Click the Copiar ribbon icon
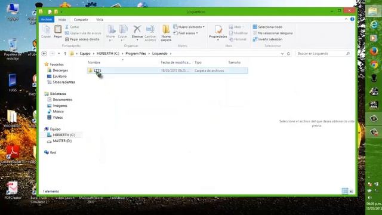Screen dimensions: 382x215 coord(46,32)
